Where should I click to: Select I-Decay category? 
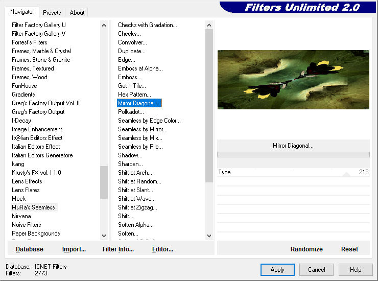(21, 121)
